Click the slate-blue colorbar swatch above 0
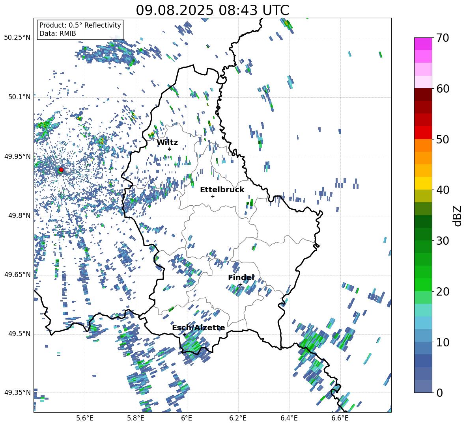This screenshot has height=426, width=467. (423, 386)
